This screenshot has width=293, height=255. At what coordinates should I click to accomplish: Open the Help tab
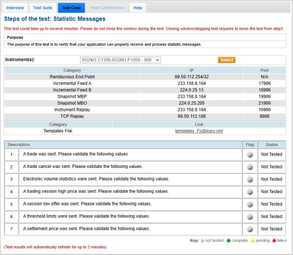point(138,8)
